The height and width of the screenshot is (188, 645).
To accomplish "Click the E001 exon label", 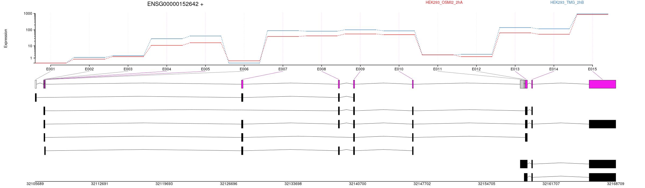I will (x=51, y=69).
